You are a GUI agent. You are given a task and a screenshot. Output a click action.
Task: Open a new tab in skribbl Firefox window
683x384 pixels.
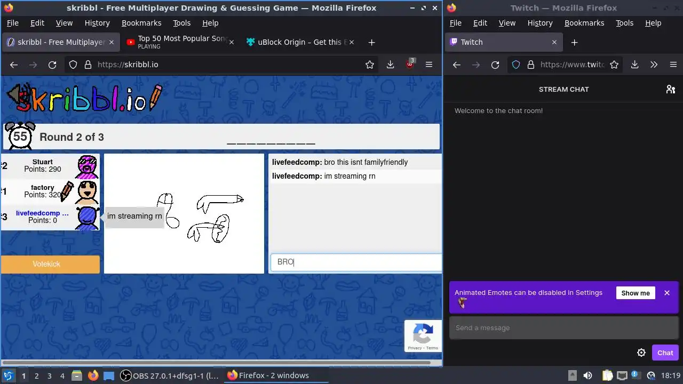coord(371,42)
